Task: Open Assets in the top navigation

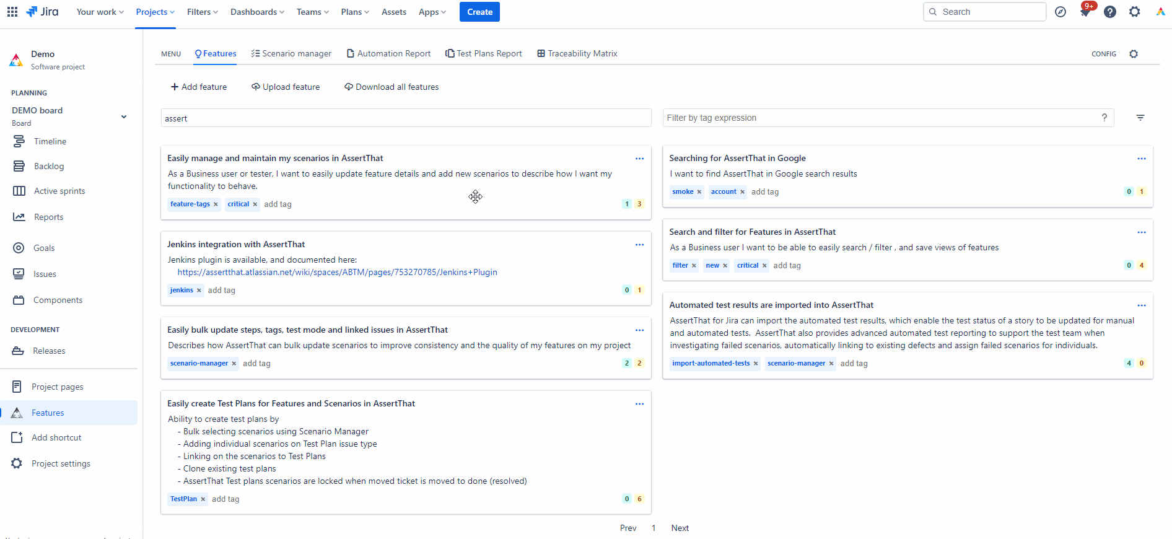Action: coord(394,12)
